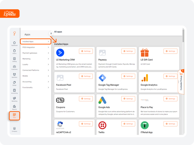Screen dimensions: 194x145
Task: Click the Facebook Pixel placeholder image
Action: tap(60, 78)
